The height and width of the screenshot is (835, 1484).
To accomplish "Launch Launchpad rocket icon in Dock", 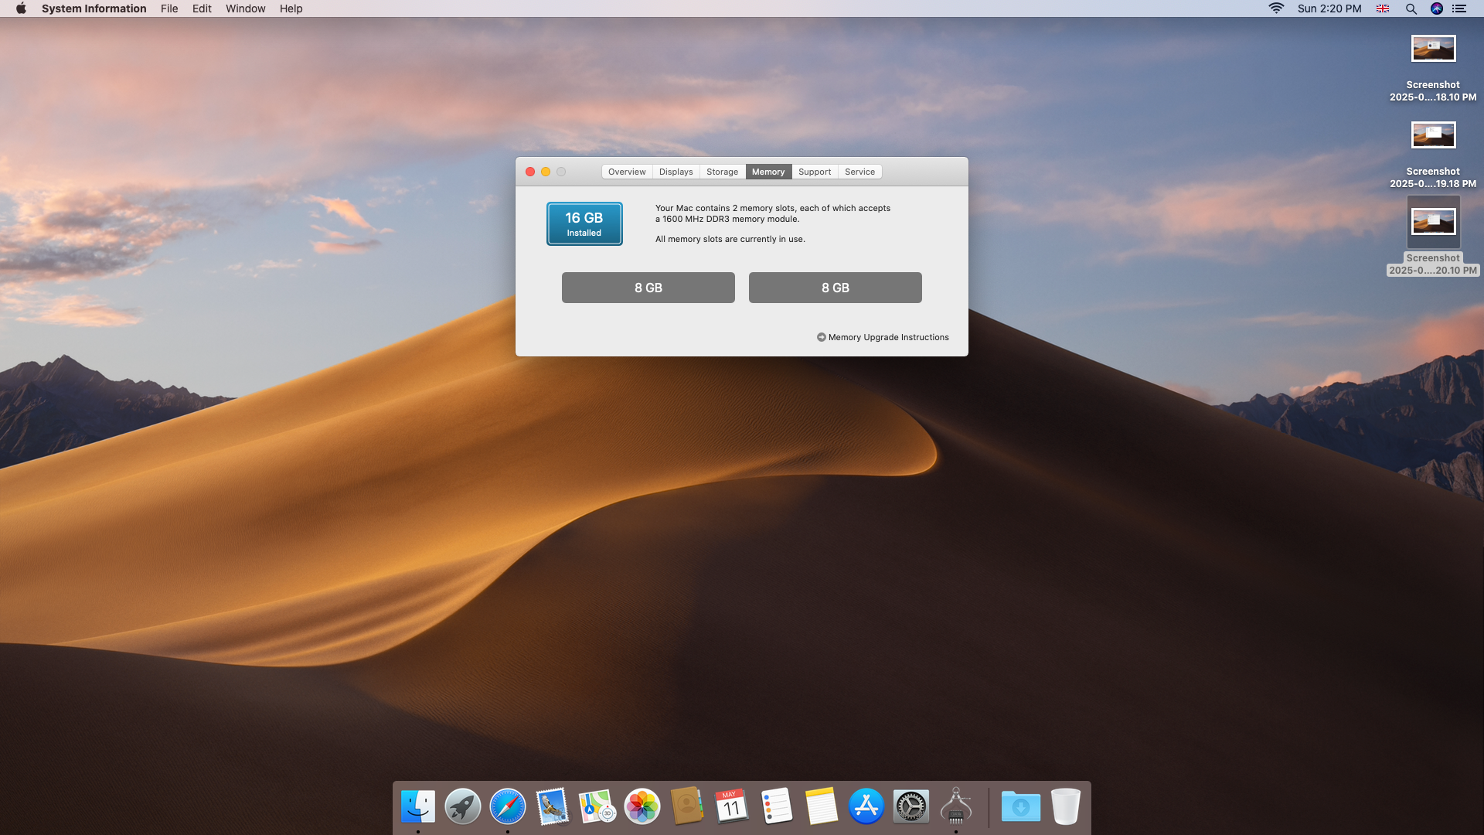I will [463, 806].
